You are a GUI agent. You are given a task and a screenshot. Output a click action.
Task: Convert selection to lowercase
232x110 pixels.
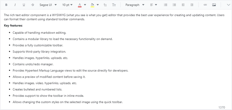105,5
